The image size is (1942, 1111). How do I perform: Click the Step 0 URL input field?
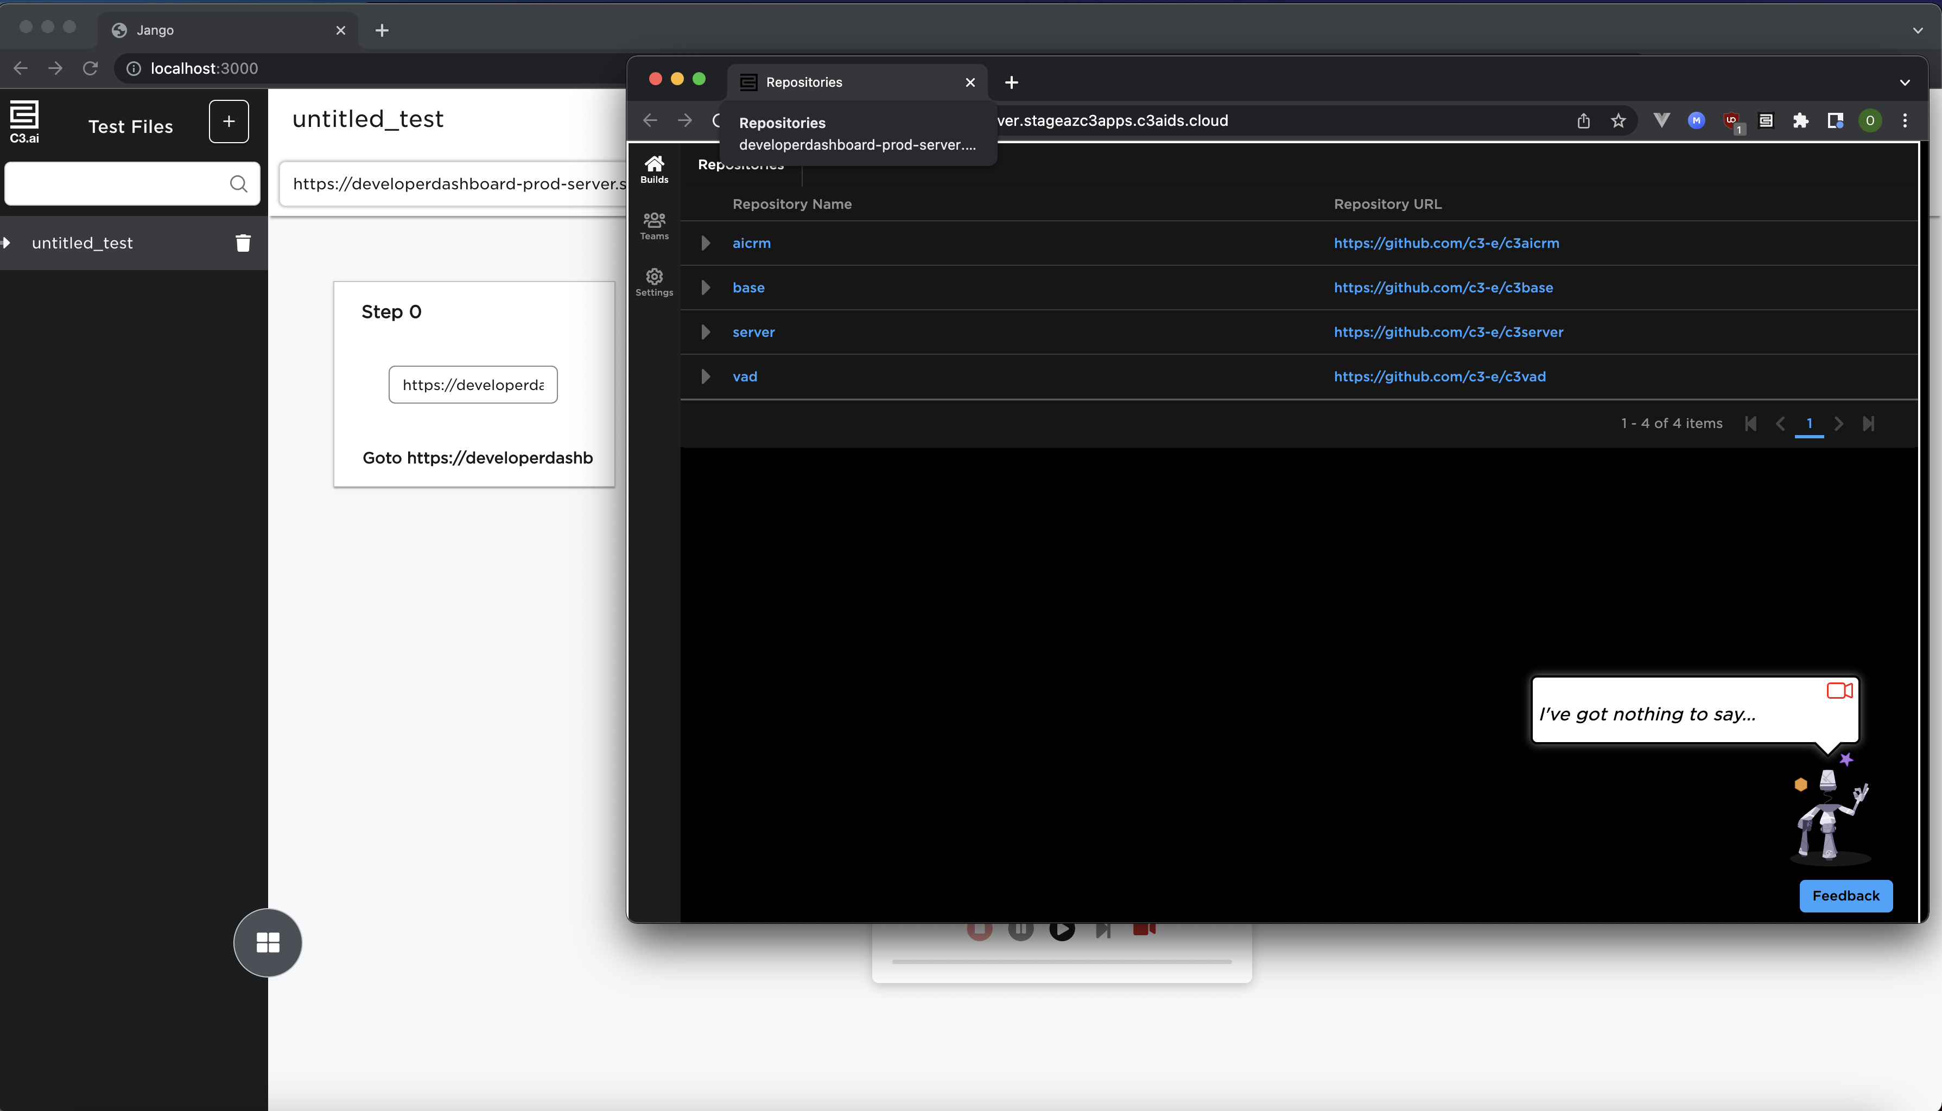coord(473,385)
